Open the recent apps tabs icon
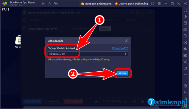 tap(56, 4)
